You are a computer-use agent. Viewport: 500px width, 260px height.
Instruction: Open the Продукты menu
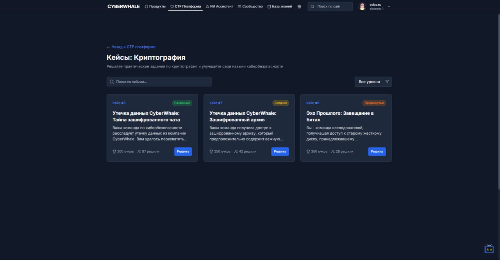pyautogui.click(x=155, y=7)
